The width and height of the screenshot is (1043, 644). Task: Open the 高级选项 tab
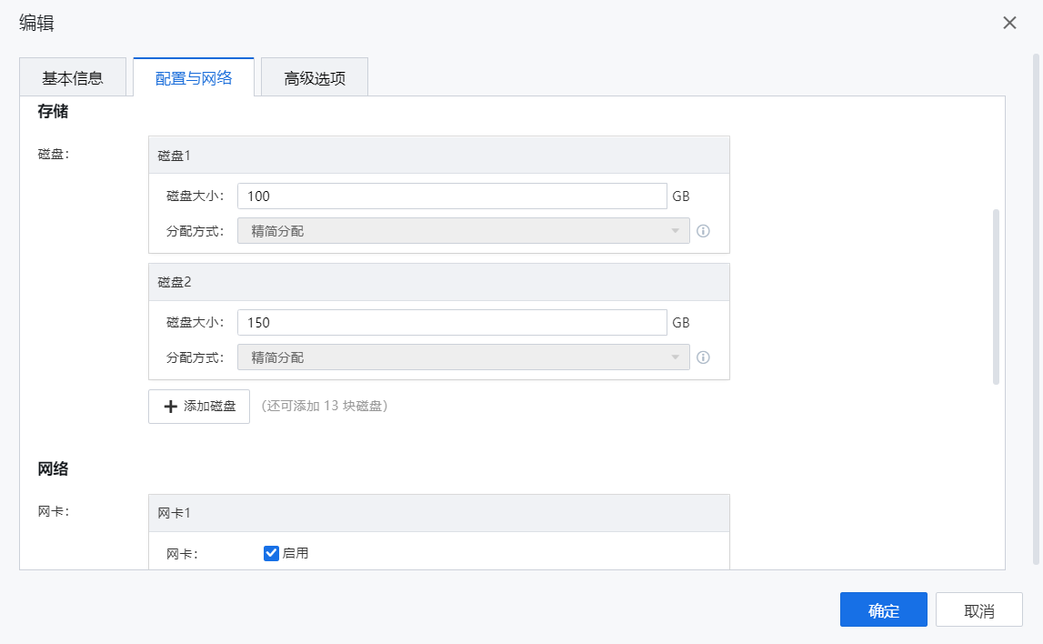click(315, 78)
